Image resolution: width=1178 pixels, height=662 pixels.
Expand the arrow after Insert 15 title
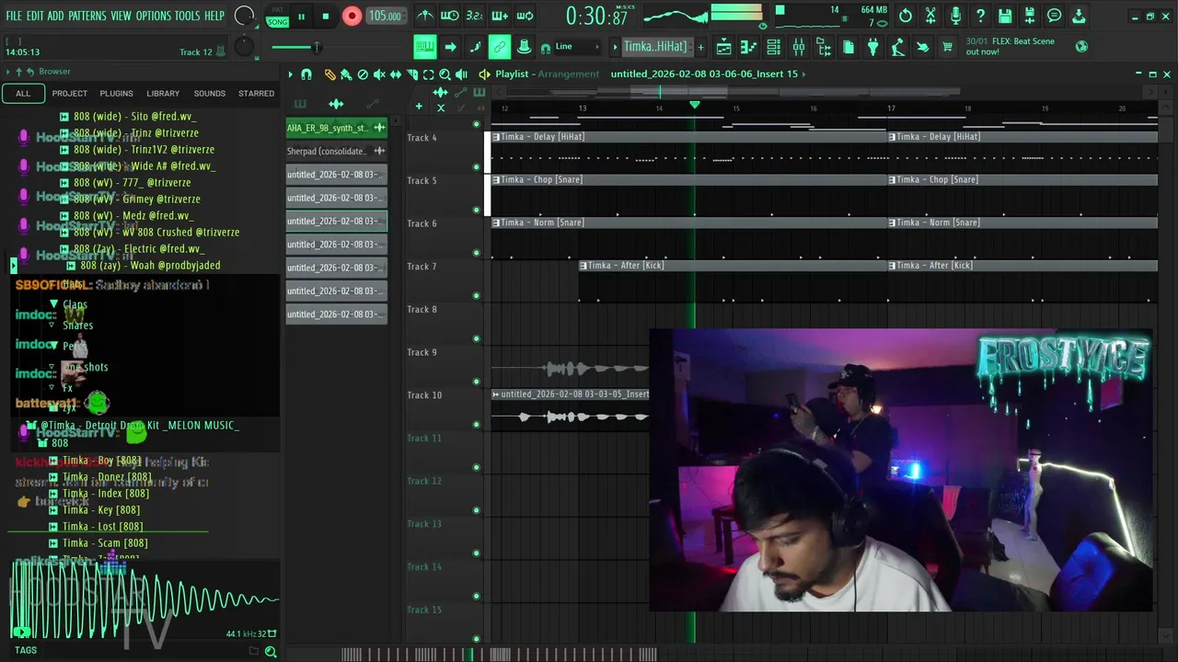(803, 74)
